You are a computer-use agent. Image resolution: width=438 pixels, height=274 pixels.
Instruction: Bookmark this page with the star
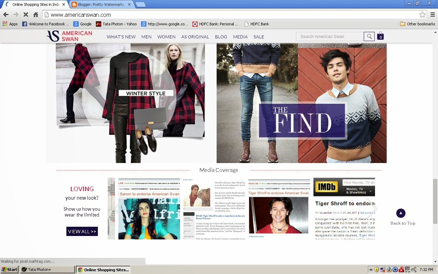[423, 15]
